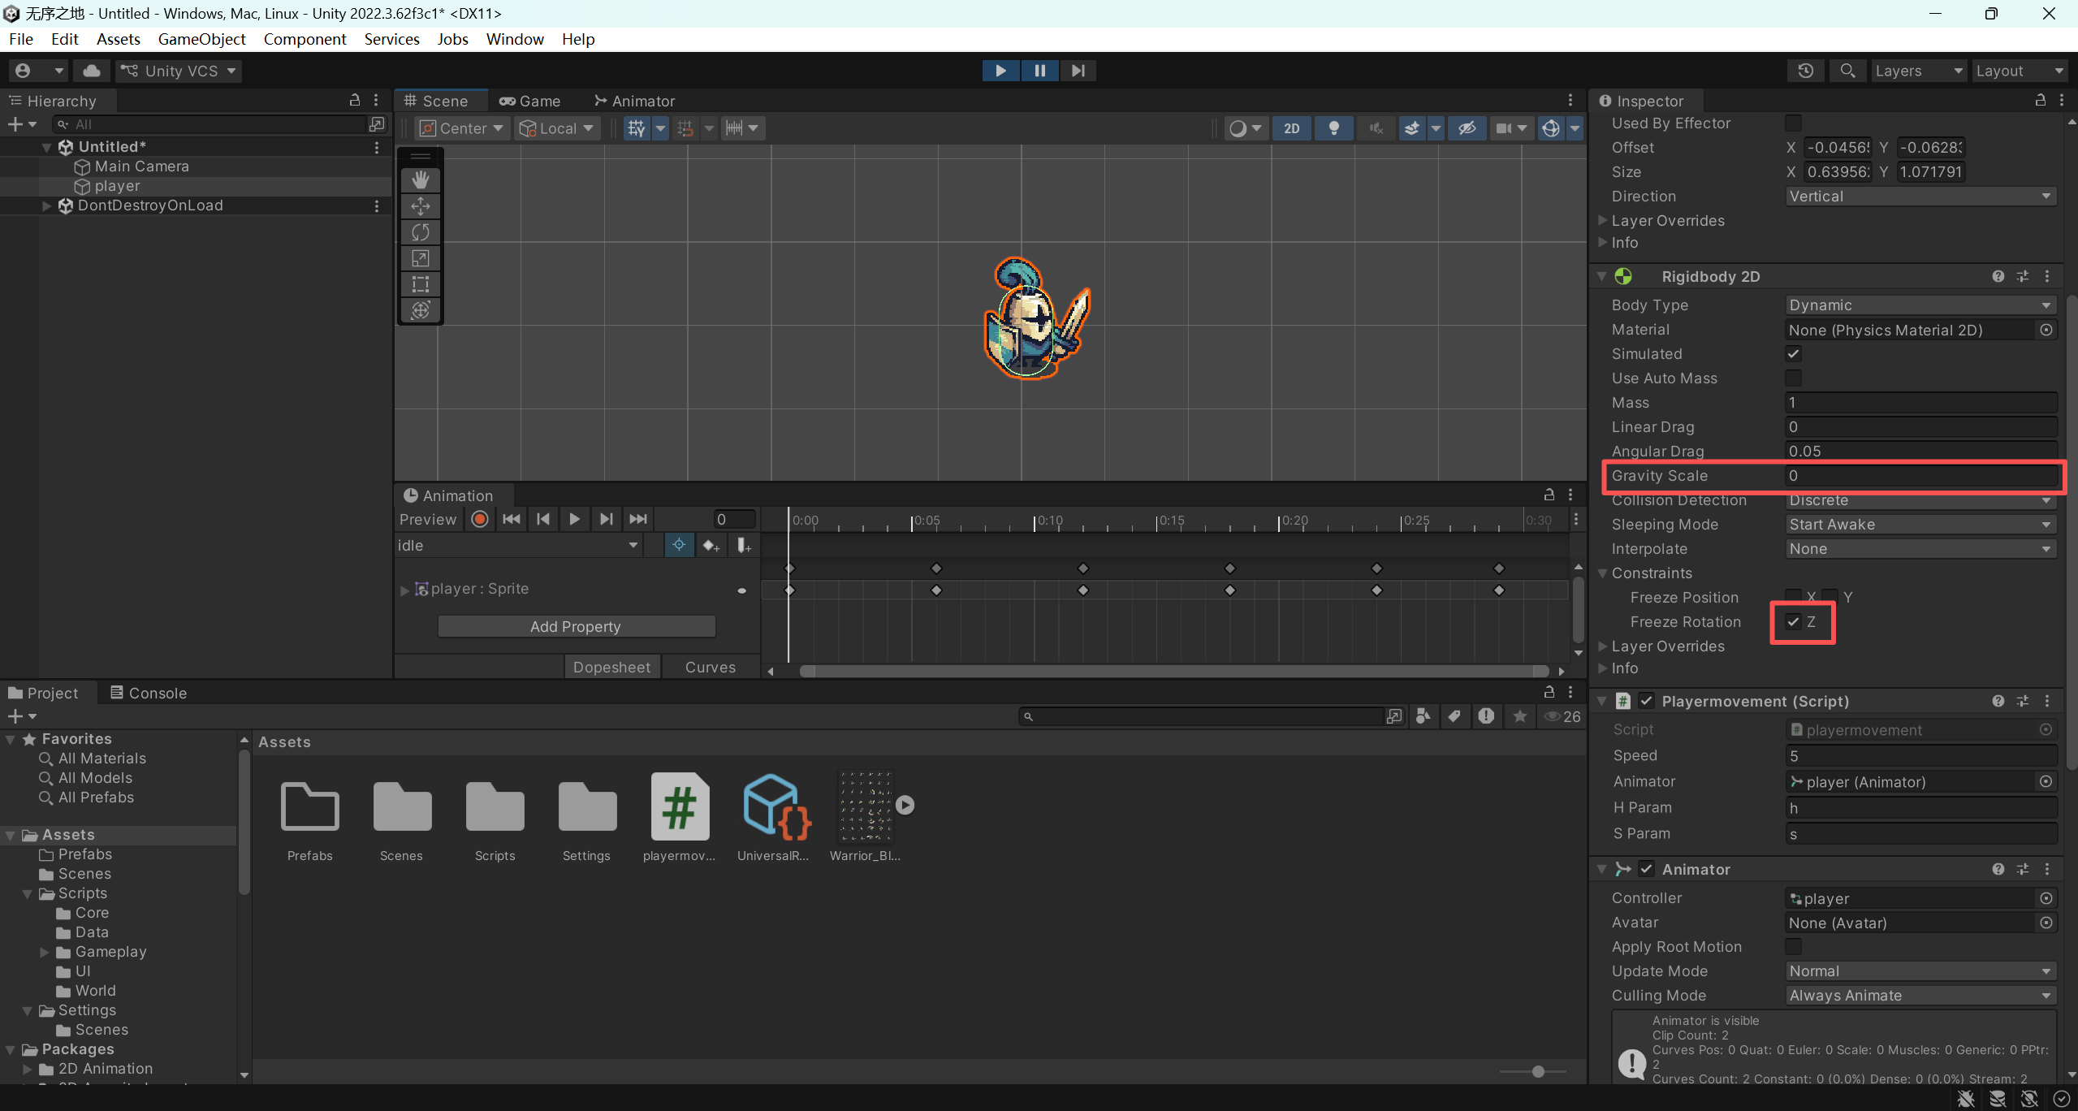Click the Gravity Scale field
This screenshot has height=1111, width=2078.
[x=1920, y=476]
